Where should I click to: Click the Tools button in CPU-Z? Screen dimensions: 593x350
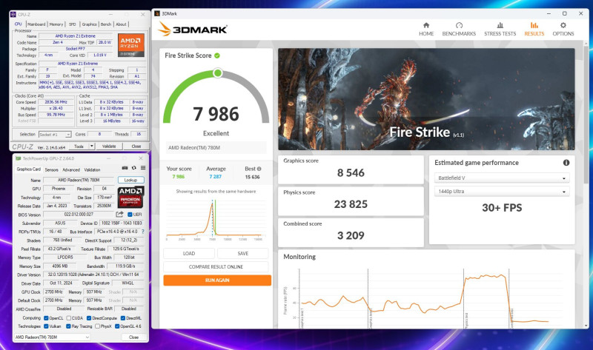click(79, 146)
